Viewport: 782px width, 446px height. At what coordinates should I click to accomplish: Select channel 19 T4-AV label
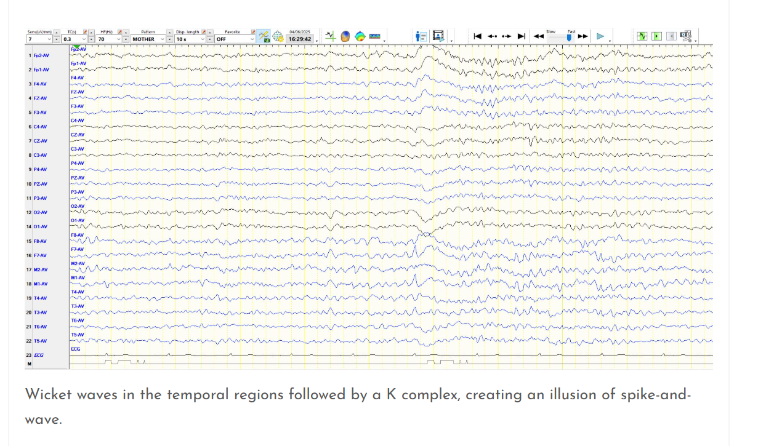click(x=40, y=298)
